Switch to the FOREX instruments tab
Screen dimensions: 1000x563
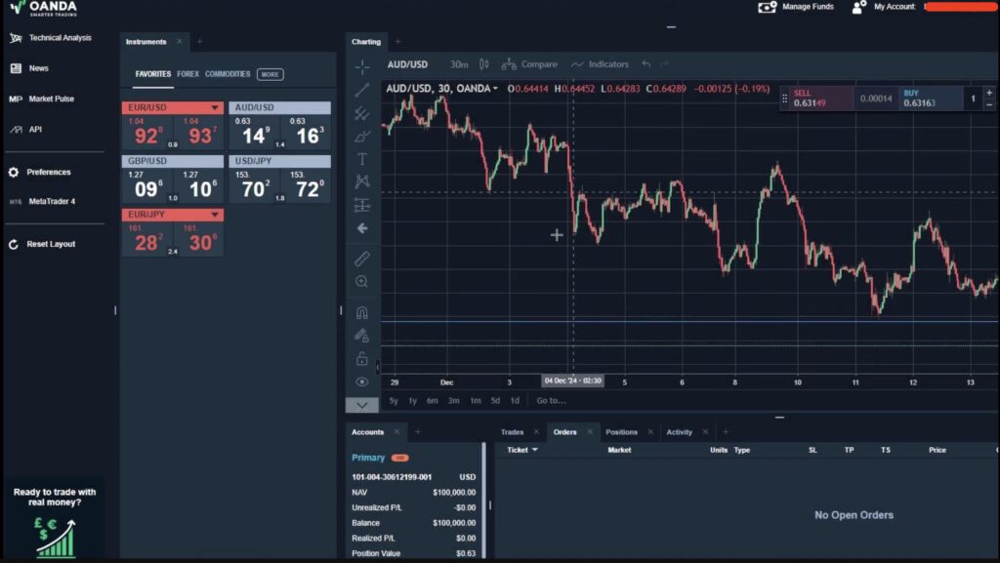coord(188,74)
